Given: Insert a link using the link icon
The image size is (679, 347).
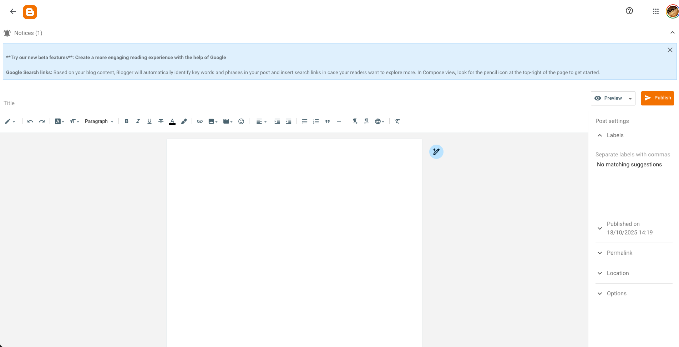Looking at the screenshot, I should 200,121.
